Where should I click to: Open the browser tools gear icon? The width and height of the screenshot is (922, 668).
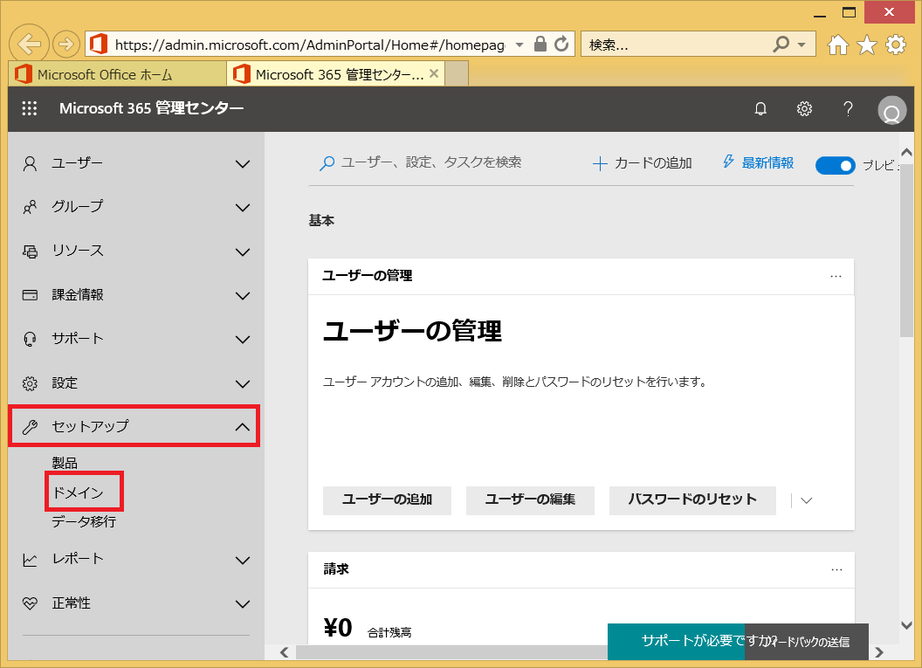896,45
